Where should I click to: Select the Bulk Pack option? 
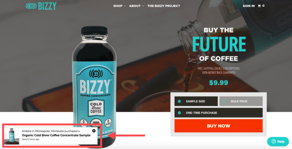(x=241, y=101)
